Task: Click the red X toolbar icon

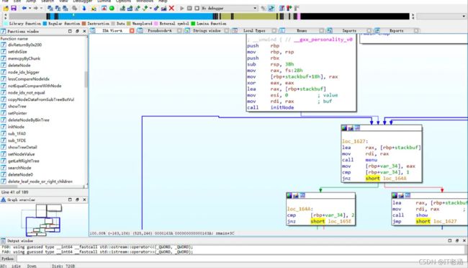Action: pyautogui.click(x=171, y=8)
